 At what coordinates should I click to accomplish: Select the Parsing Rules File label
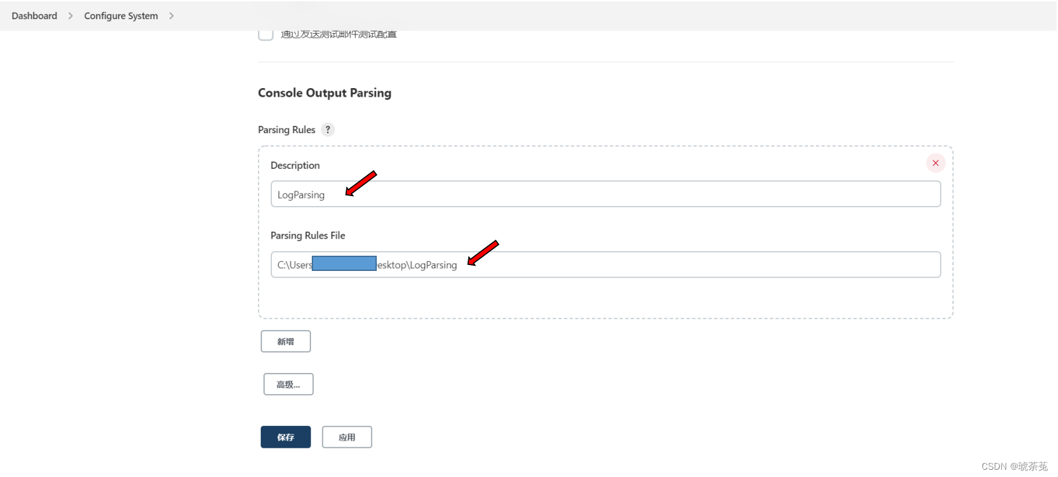[x=308, y=236]
